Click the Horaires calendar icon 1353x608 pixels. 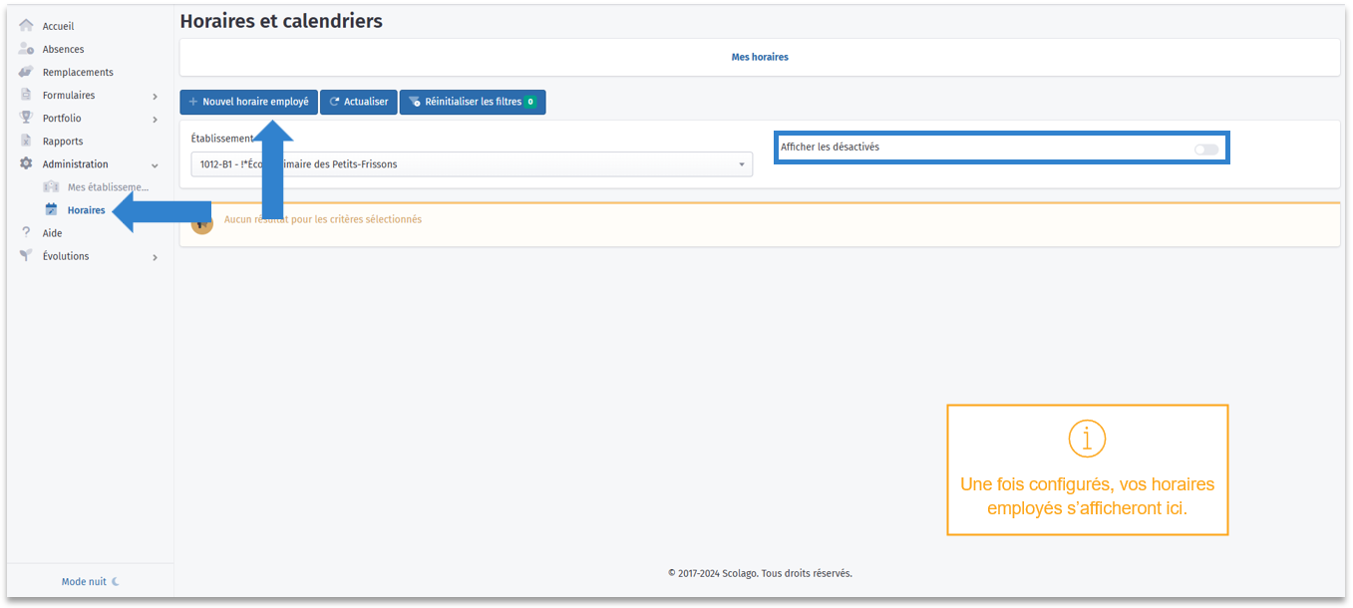[51, 209]
